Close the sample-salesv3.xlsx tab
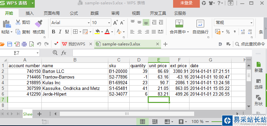This screenshot has width=267, height=126. click(157, 44)
